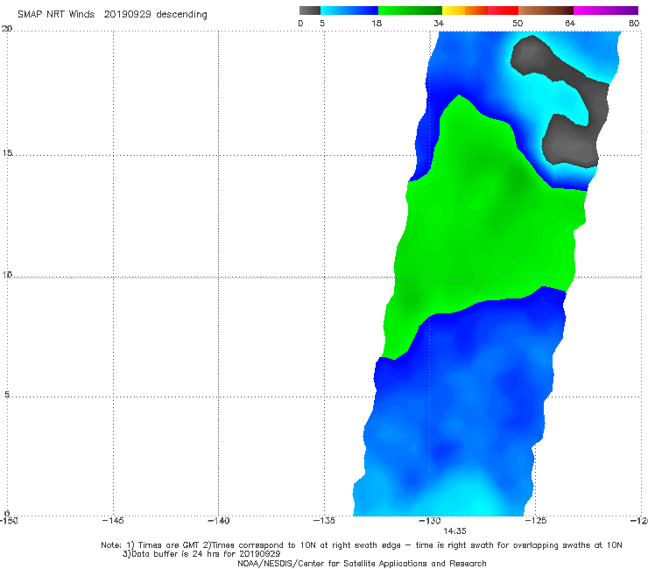This screenshot has width=648, height=569.
Task: Click the date "20190929" in the title
Action: tap(127, 15)
